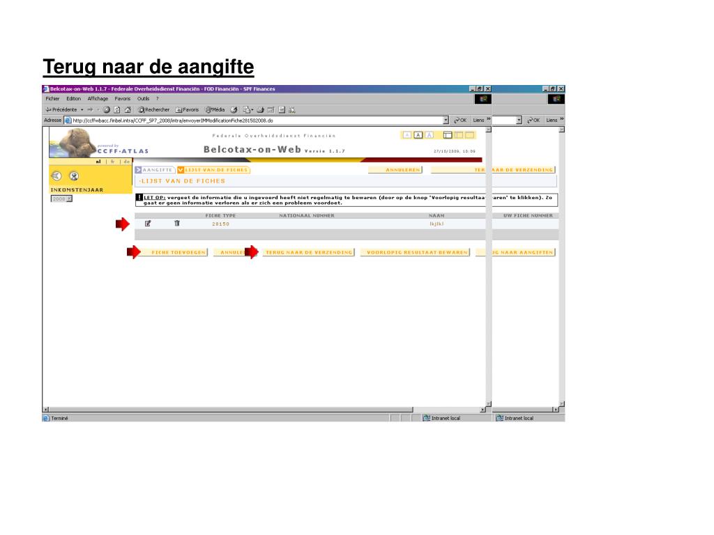Viewport: 714px width, 535px height.
Task: Click the Fiche type column header
Action: (220, 216)
